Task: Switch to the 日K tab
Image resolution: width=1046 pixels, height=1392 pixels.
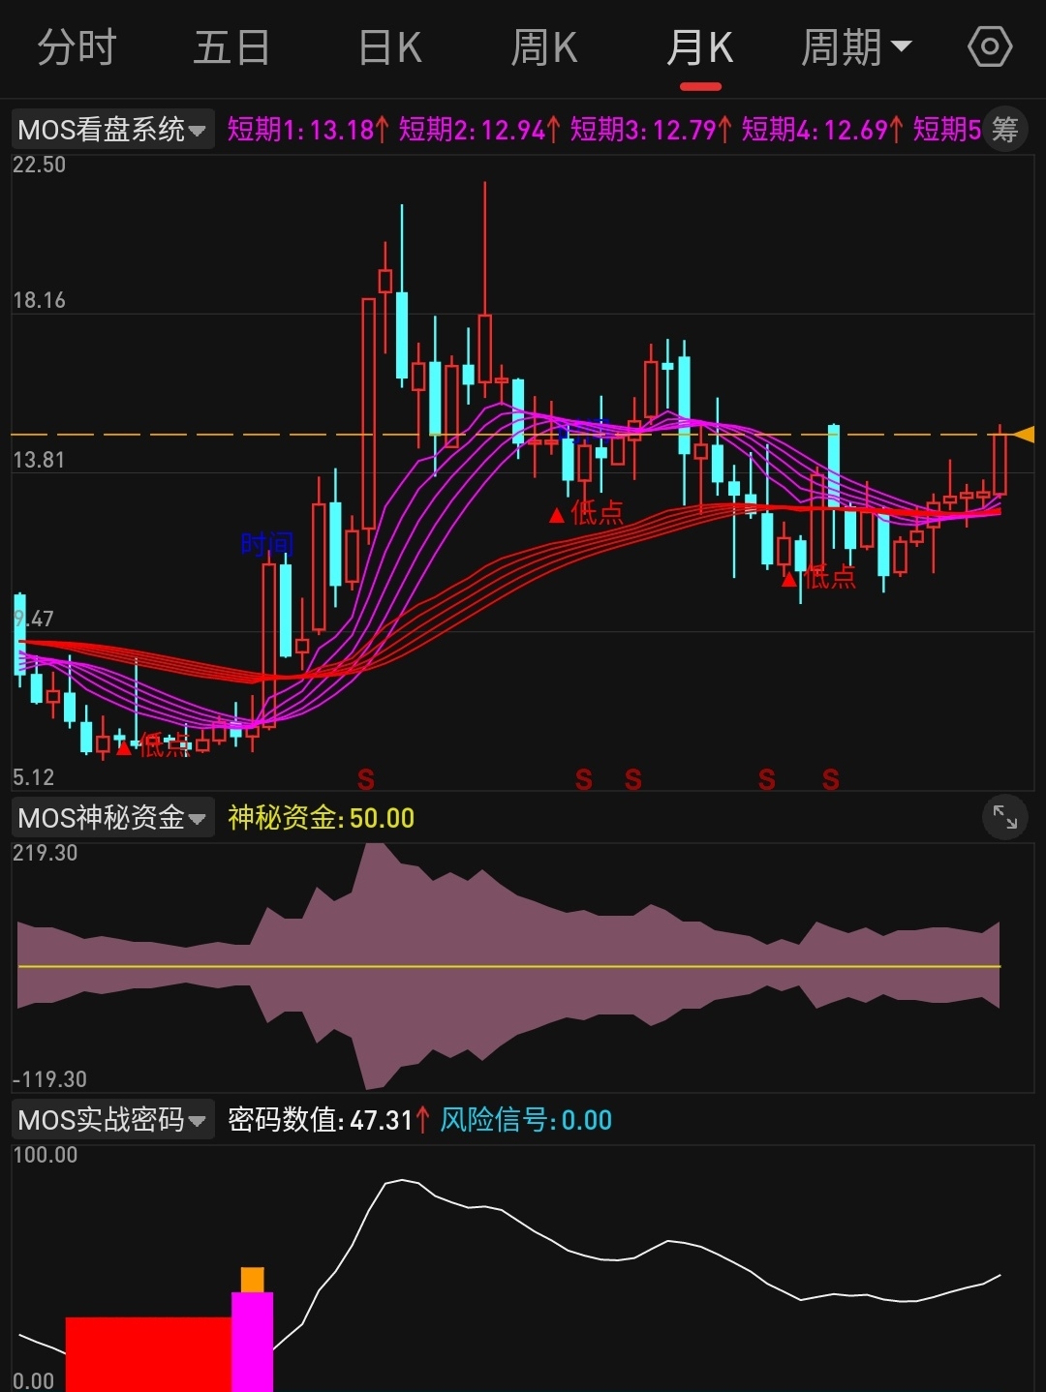Action: pos(389,47)
